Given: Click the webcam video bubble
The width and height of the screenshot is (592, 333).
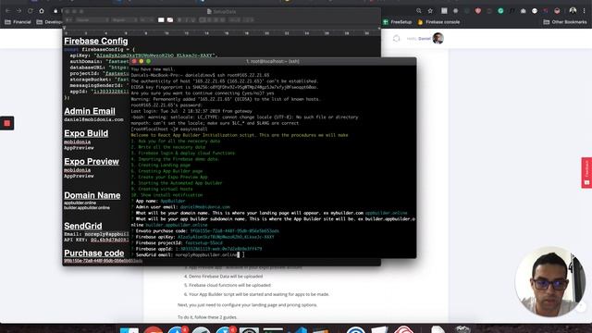Looking at the screenshot, I should click(x=549, y=281).
